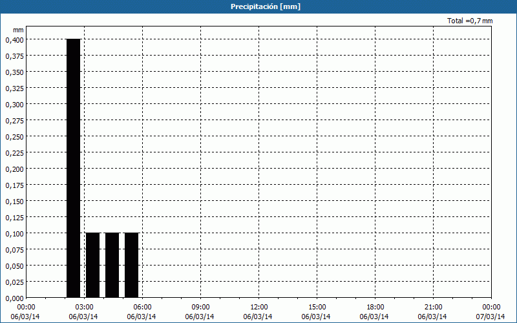Click the 09:00 time axis label
Screen dimensions: 517x323
click(x=200, y=307)
